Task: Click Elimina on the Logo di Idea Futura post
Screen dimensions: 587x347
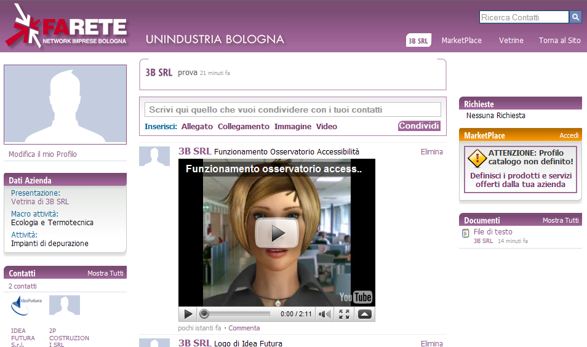Action: [432, 343]
